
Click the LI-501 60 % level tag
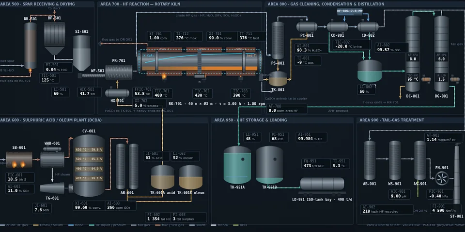[x=60, y=92]
